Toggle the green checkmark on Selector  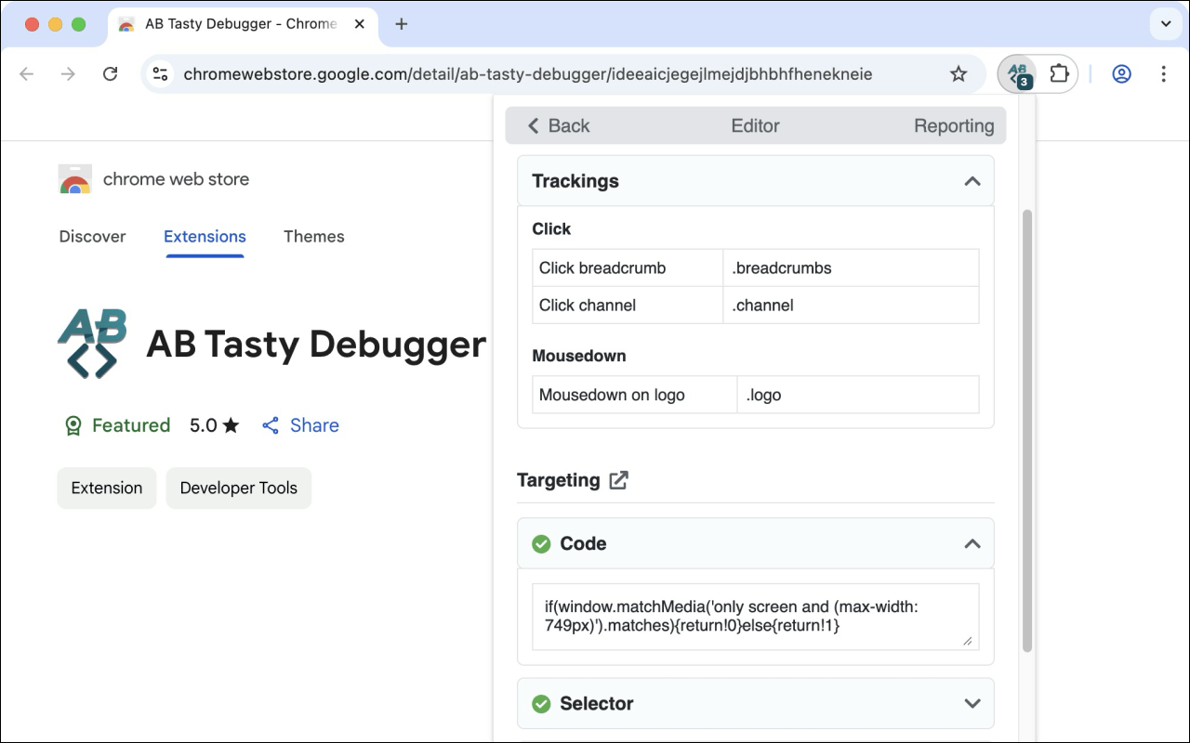point(541,704)
